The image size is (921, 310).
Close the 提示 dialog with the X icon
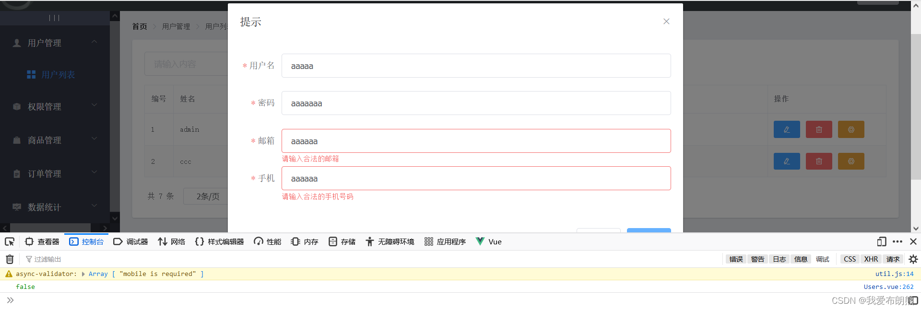coord(666,22)
